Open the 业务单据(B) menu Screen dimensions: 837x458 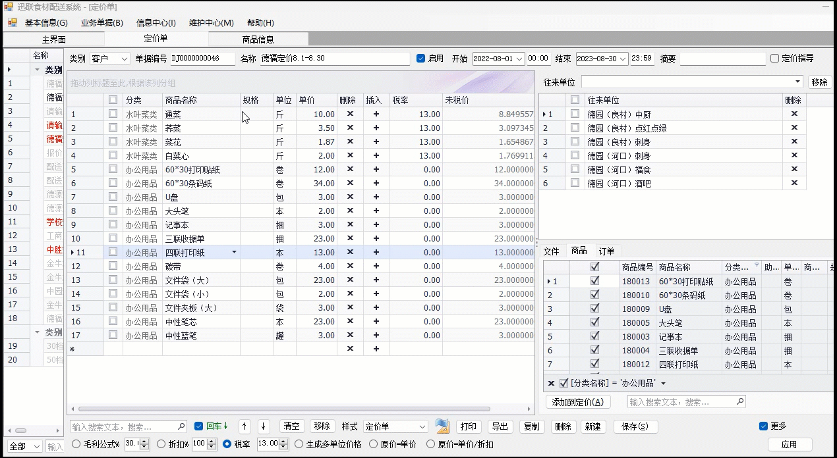coord(101,22)
